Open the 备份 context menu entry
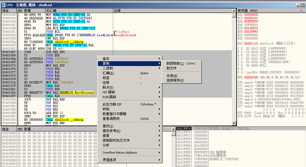Viewport: 306px width, 167px height. [130, 59]
